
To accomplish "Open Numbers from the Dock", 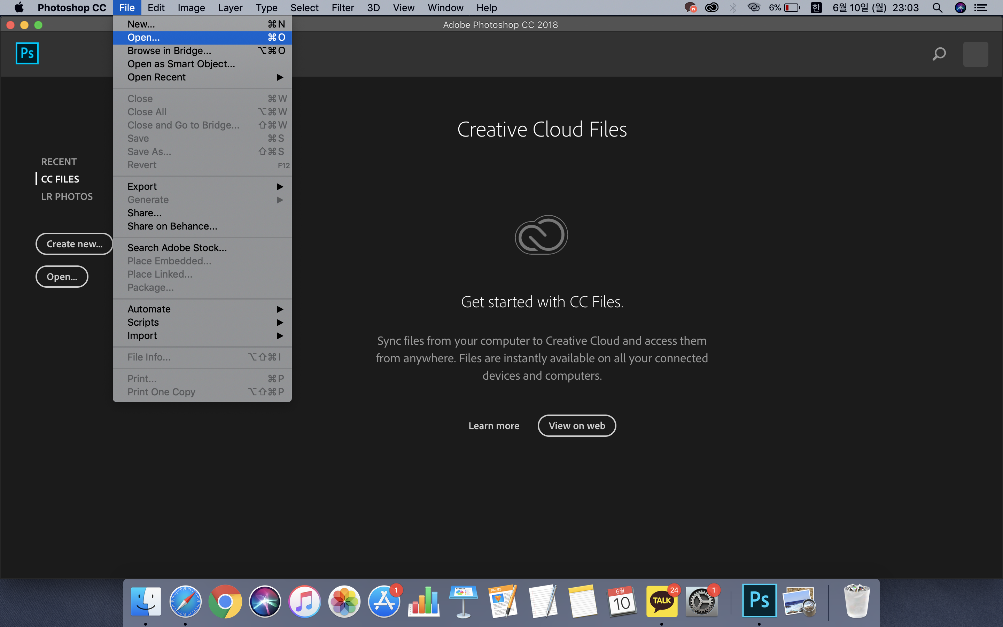I will pos(423,601).
